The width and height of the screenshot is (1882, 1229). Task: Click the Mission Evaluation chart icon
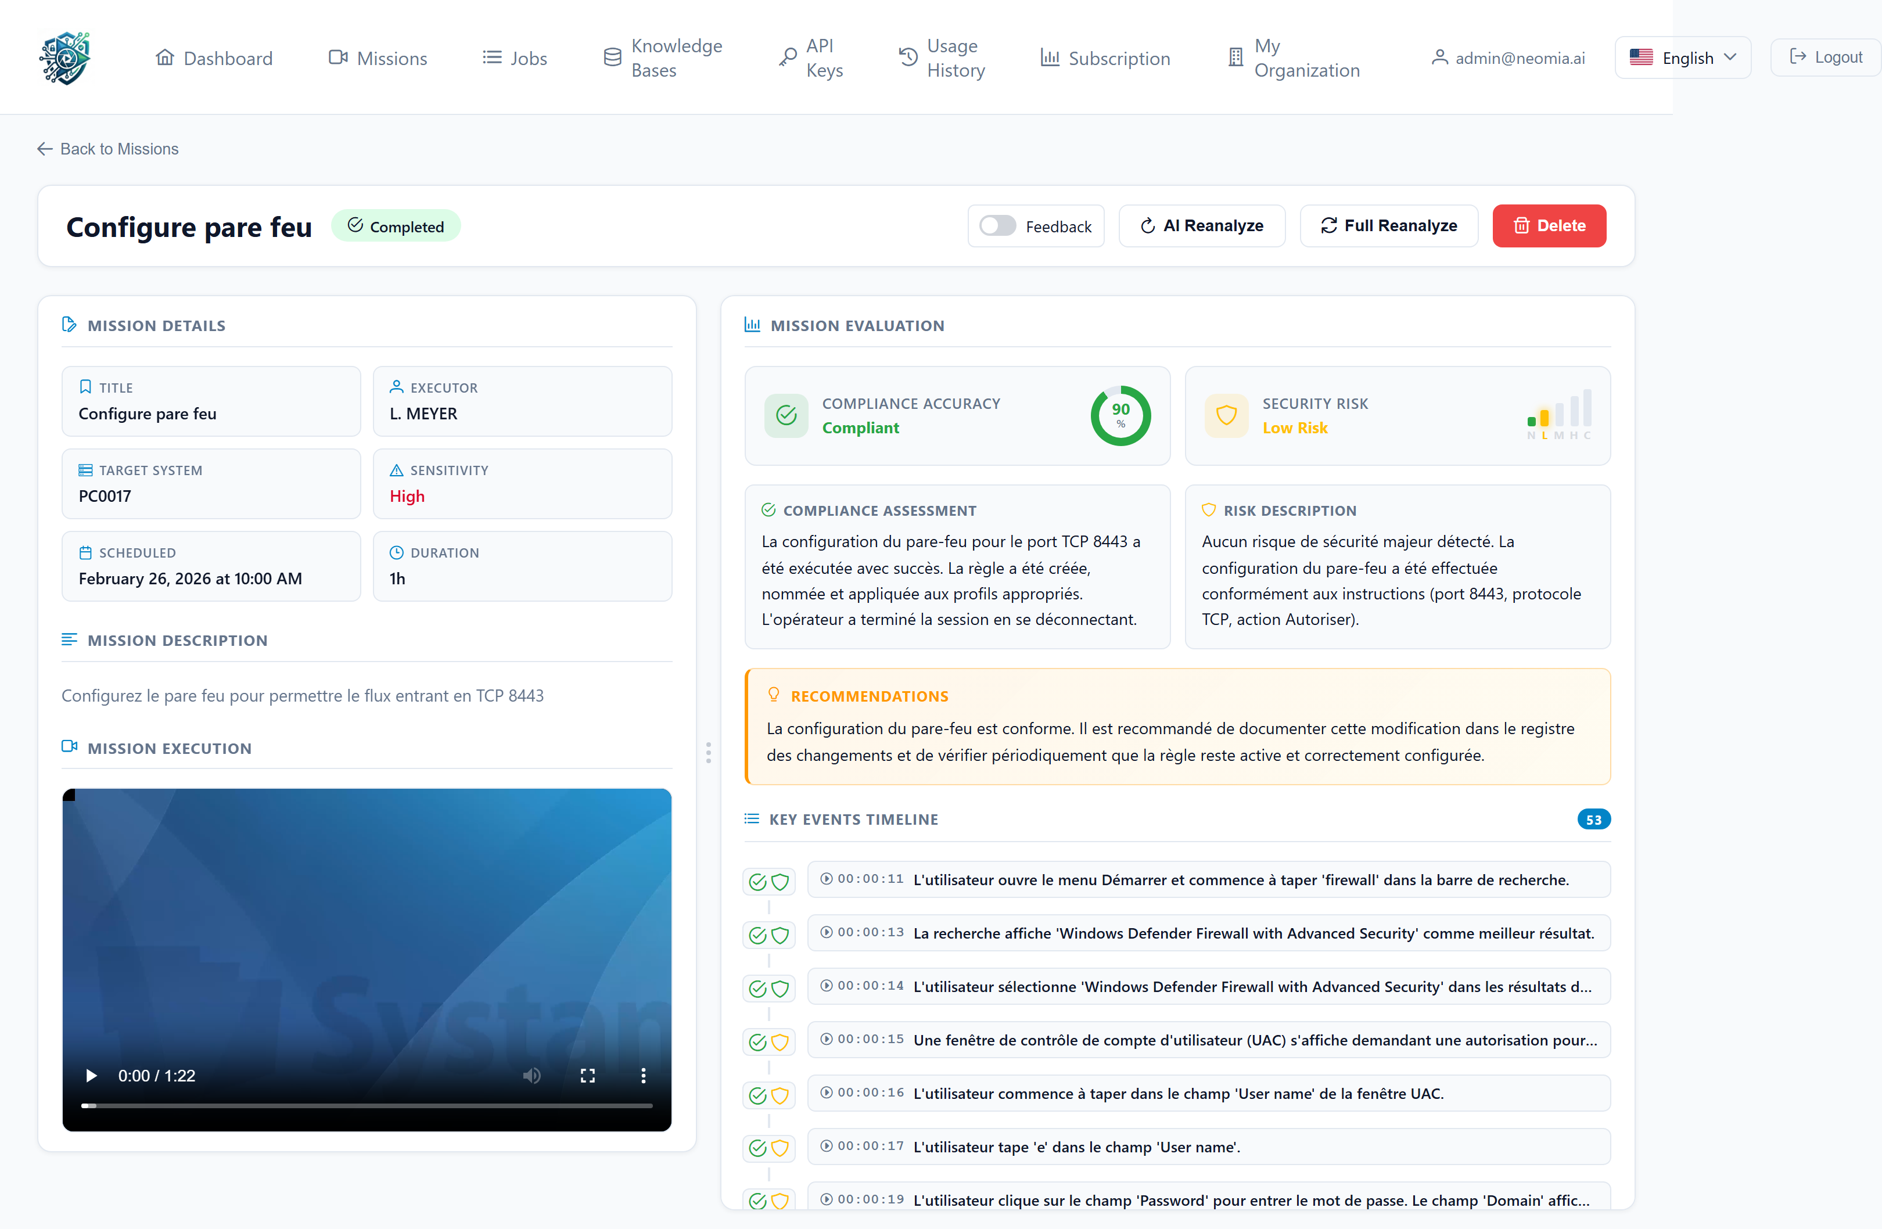752,324
